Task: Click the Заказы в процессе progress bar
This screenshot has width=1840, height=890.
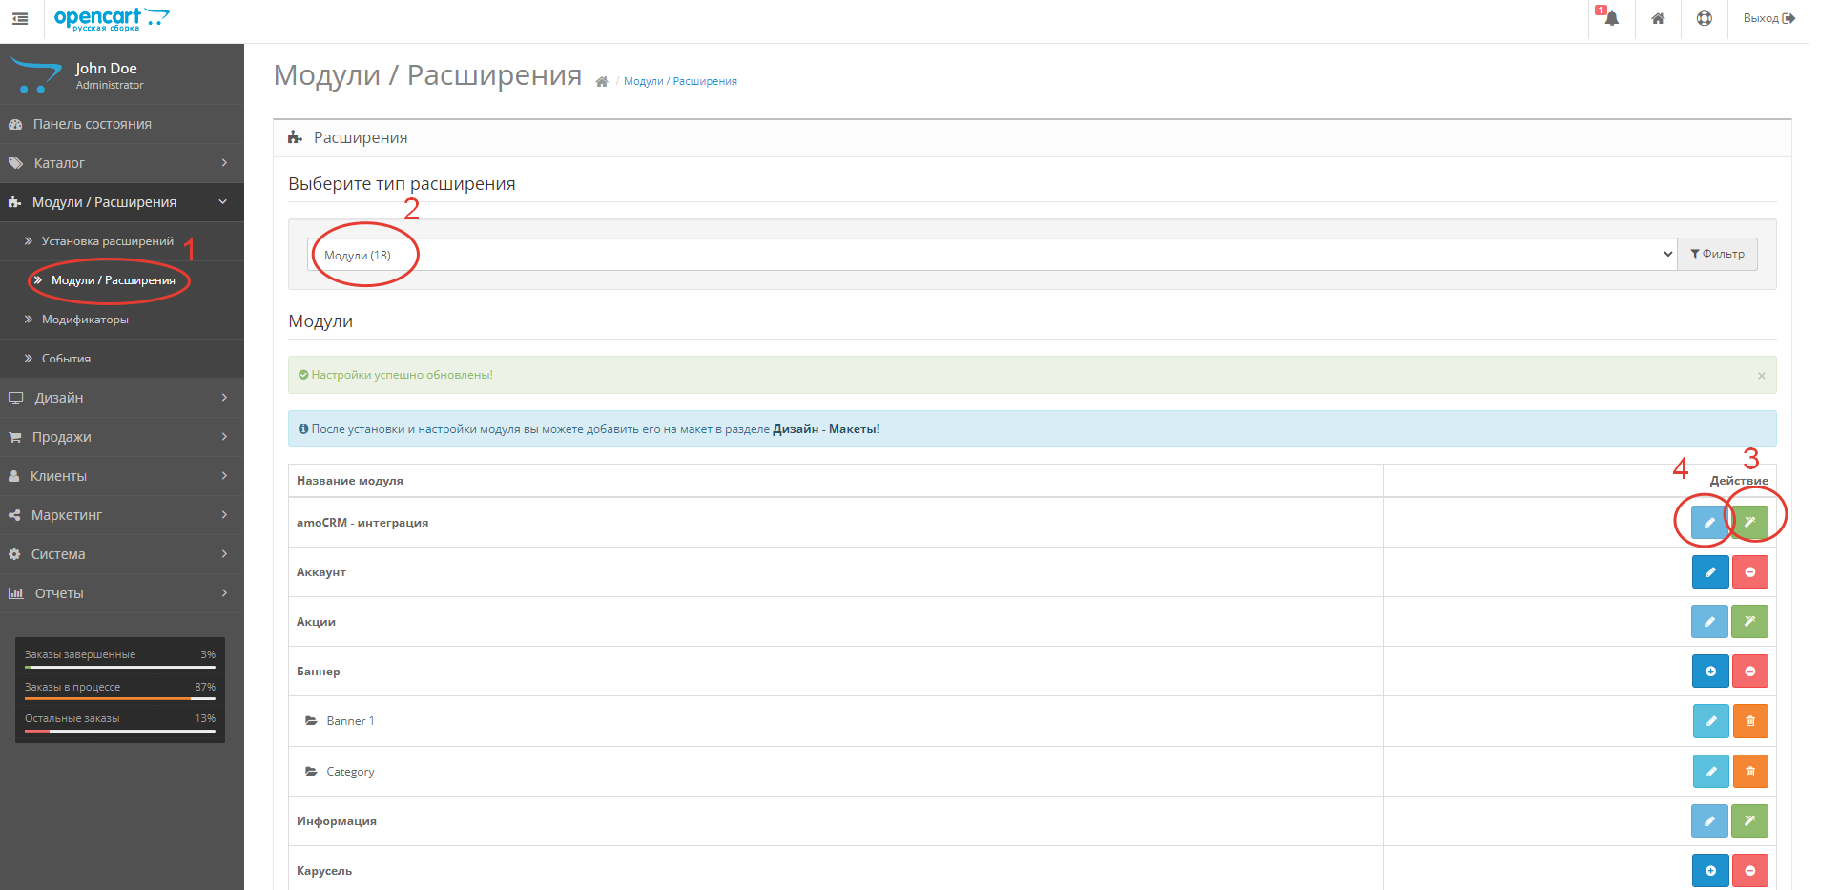Action: tap(119, 696)
